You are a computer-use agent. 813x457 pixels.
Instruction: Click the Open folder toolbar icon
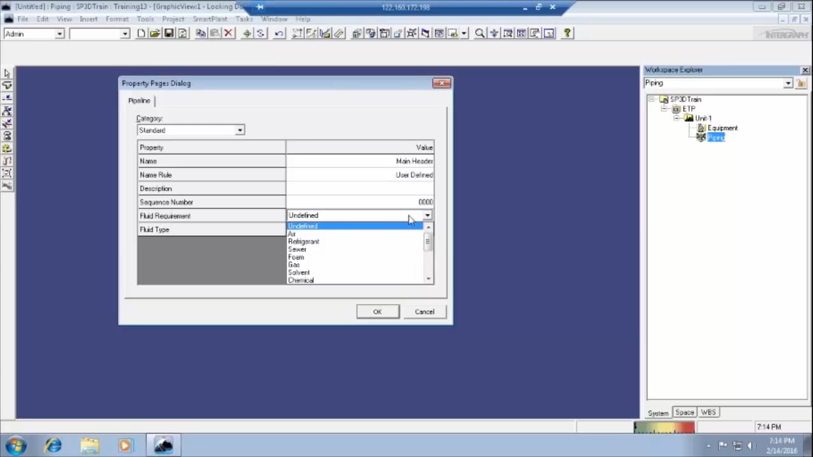(154, 34)
